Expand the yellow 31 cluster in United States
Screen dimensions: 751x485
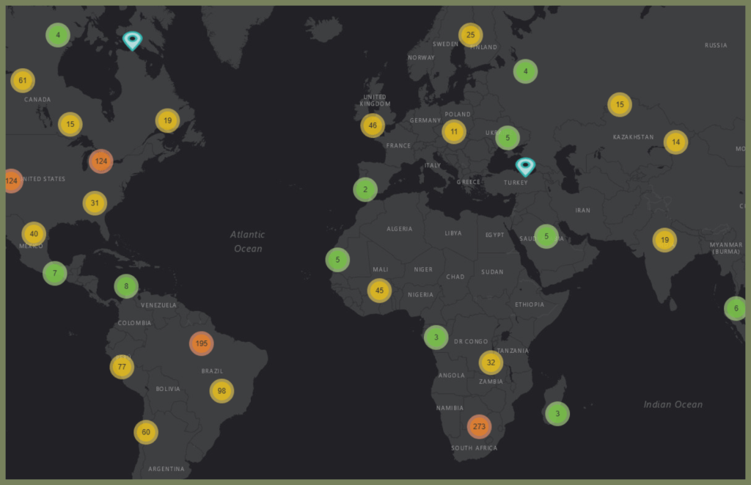(x=95, y=203)
